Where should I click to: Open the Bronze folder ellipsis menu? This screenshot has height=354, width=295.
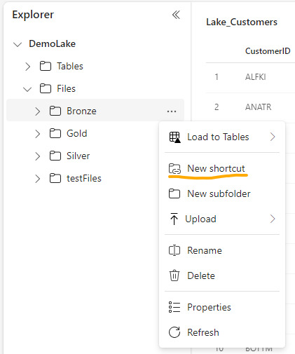click(x=172, y=111)
